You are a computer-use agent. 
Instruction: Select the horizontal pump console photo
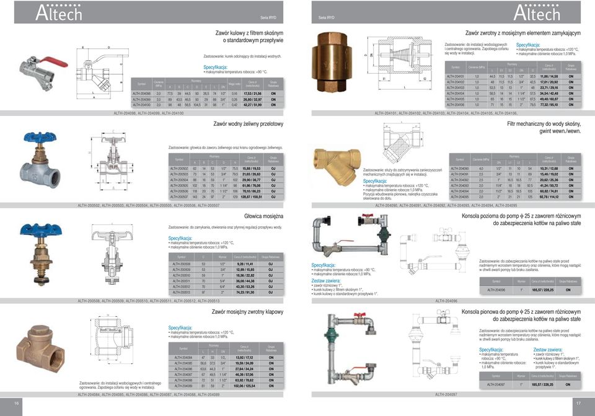(x=351, y=236)
